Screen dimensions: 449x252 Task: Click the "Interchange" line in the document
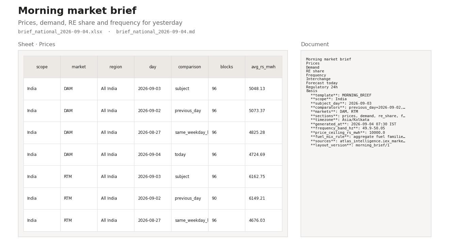[318, 79]
